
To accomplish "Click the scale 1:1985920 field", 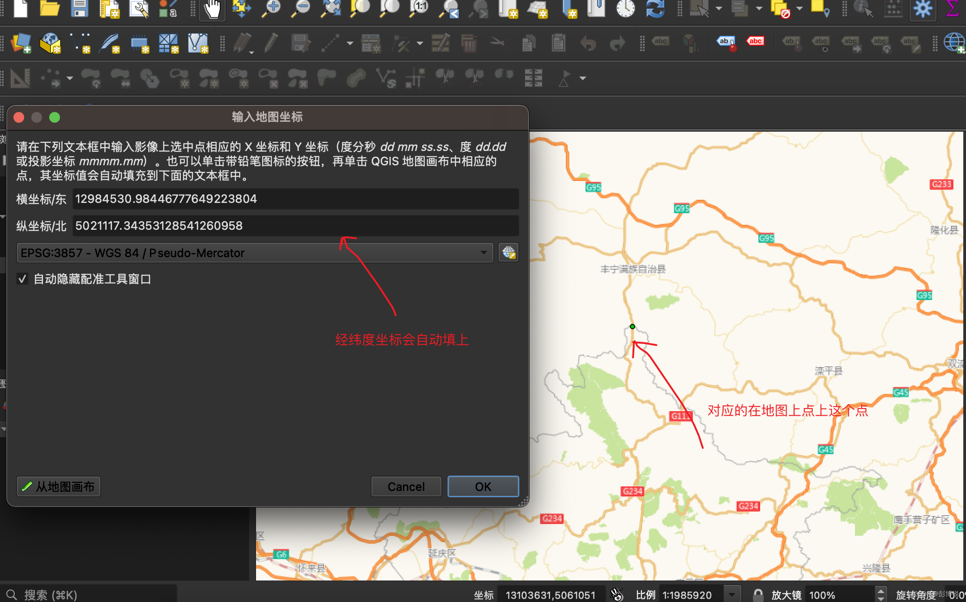I will (691, 595).
